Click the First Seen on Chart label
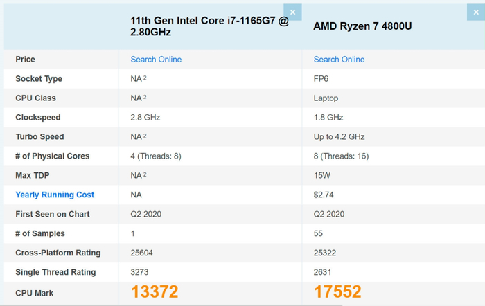This screenshot has height=306, width=485. (53, 215)
